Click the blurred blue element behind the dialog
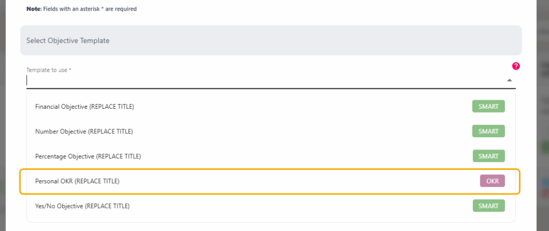This screenshot has height=231, width=549. pos(545,182)
